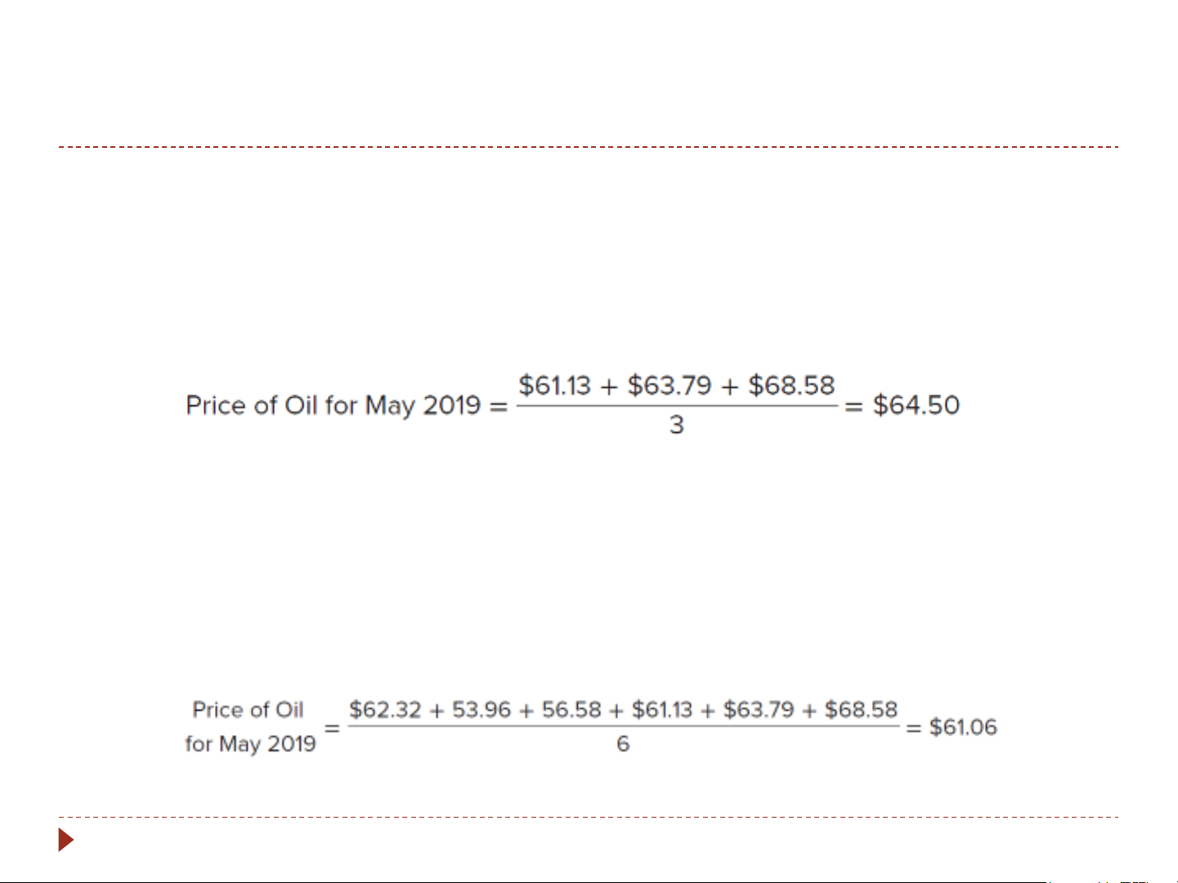Screen dimensions: 1178x883
Task: Click $68.58 in the six-month formula
Action: coord(861,710)
